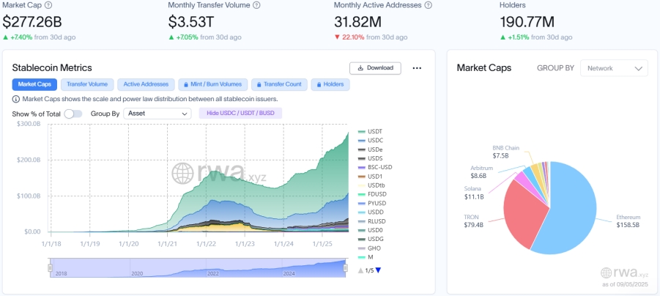The image size is (660, 296).
Task: Download the Stablecoin Metrics data
Action: click(x=375, y=68)
